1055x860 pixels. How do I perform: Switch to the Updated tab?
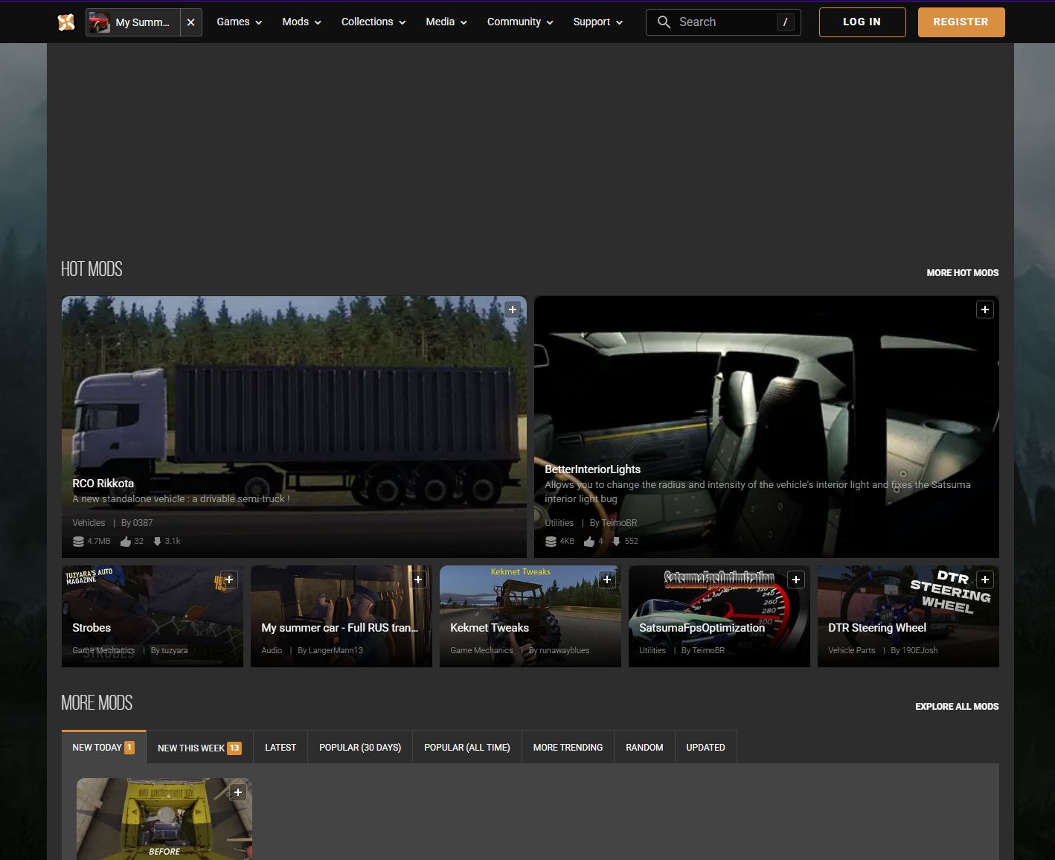tap(705, 748)
